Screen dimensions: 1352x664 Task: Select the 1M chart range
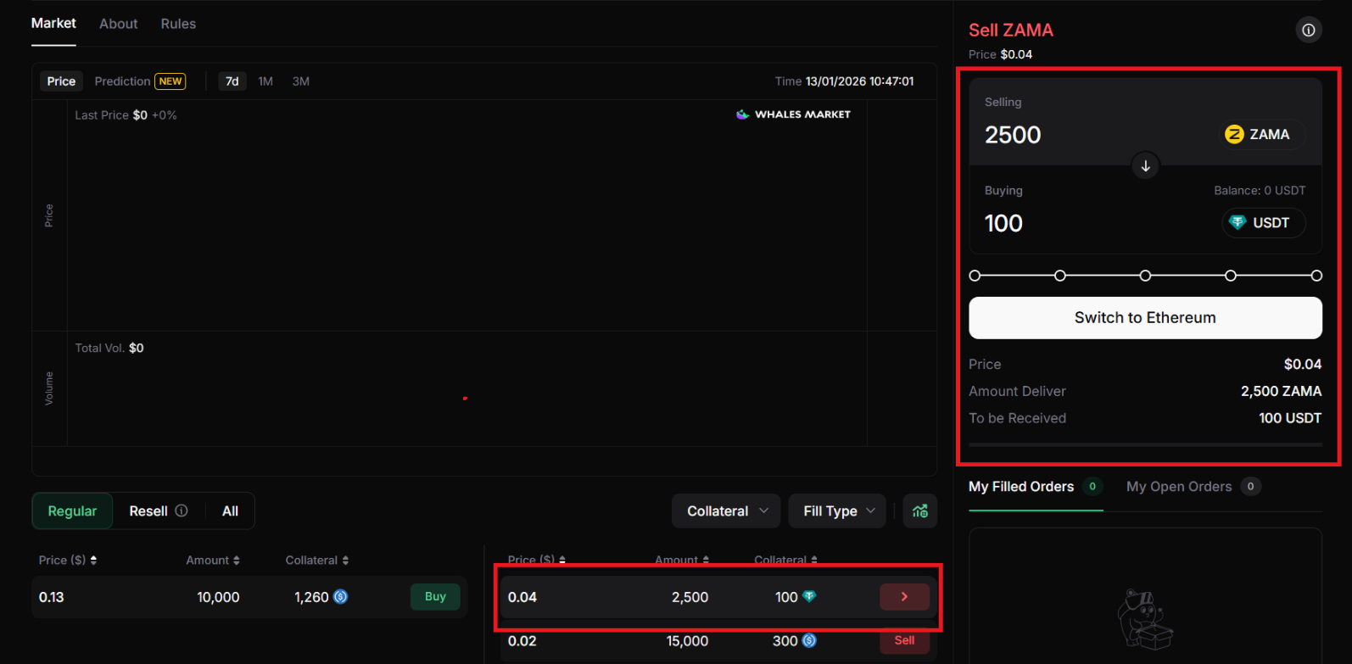tap(265, 81)
